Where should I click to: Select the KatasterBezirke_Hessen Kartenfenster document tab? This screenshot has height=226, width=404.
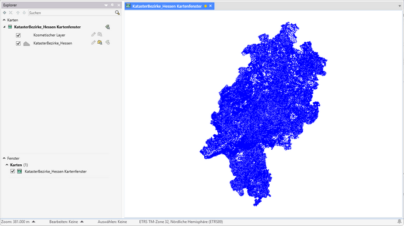[x=167, y=6]
